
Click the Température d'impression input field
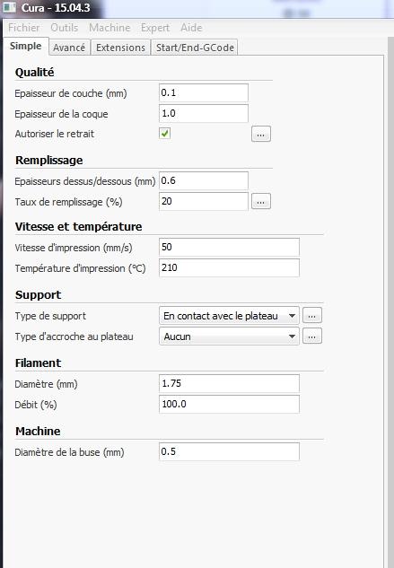[x=229, y=267]
